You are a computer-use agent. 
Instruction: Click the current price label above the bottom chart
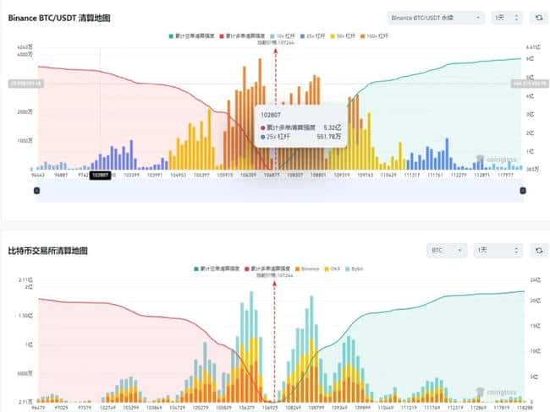(x=274, y=275)
